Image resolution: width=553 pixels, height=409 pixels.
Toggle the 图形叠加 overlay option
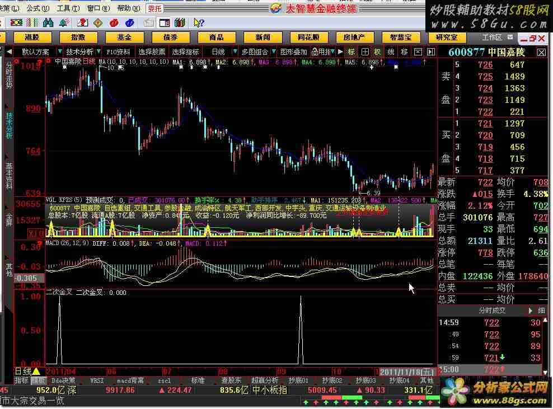pos(293,52)
